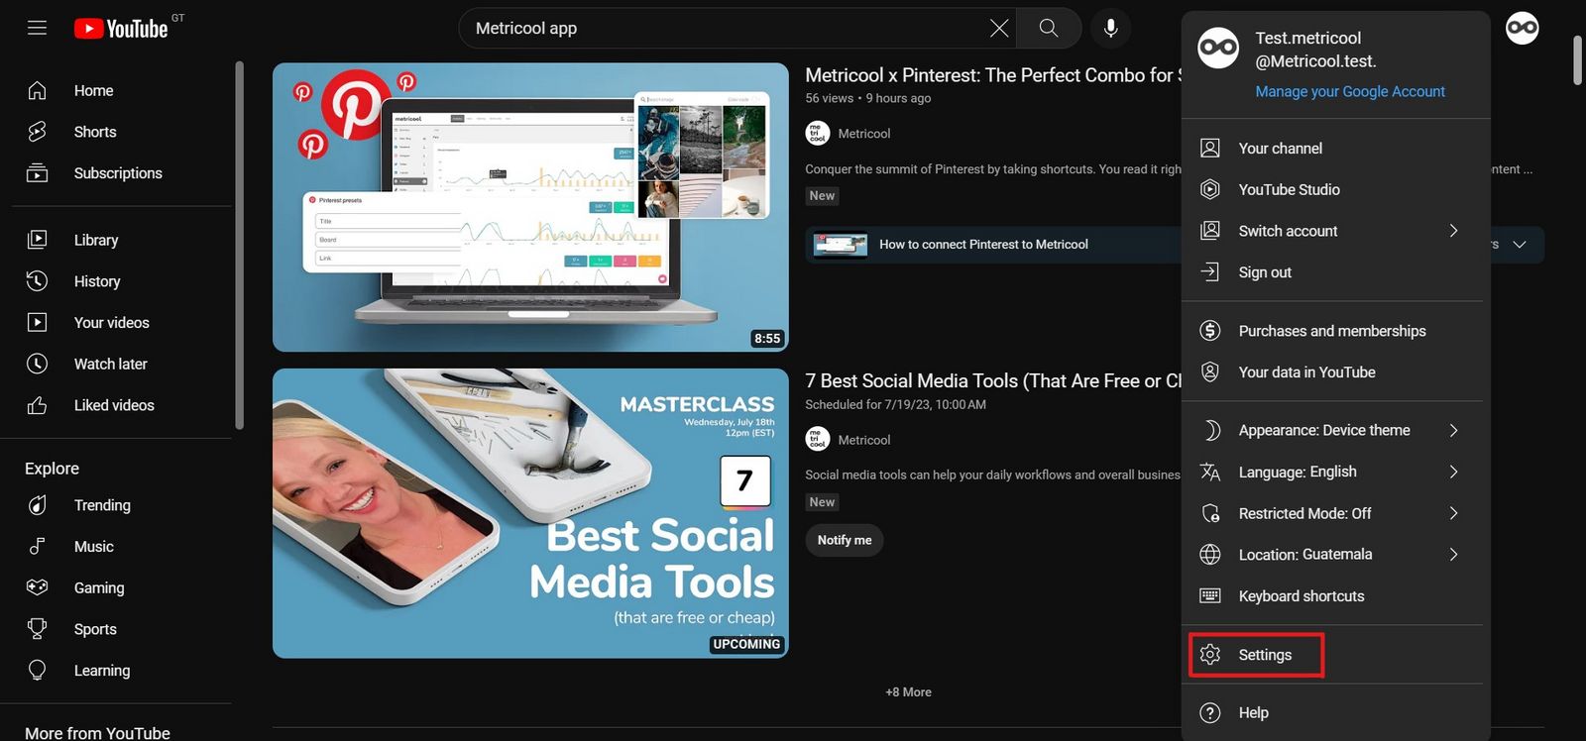Start voice search with microphone icon
Viewport: 1586px width, 741px height.
pos(1110,28)
